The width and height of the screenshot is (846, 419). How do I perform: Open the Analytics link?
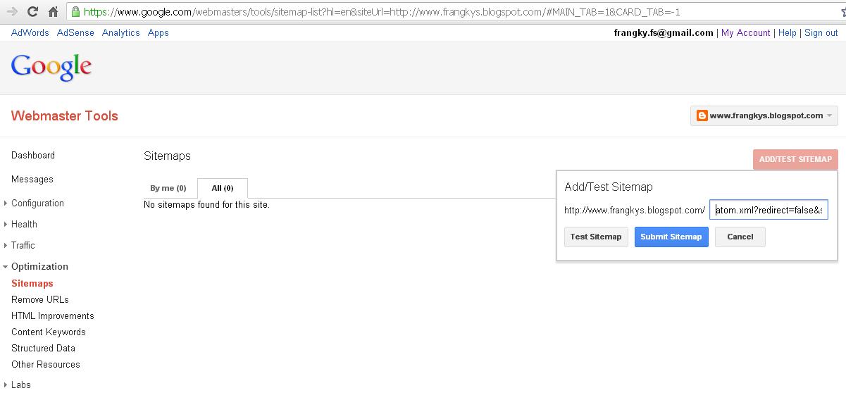tap(120, 32)
